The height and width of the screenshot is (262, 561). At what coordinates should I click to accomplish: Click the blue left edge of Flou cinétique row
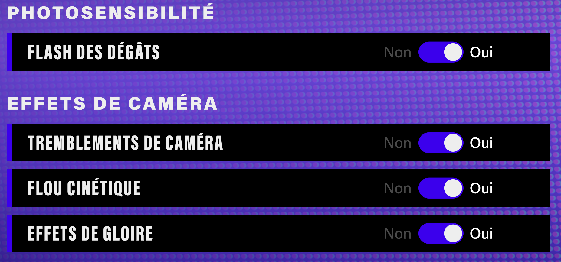pos(9,188)
